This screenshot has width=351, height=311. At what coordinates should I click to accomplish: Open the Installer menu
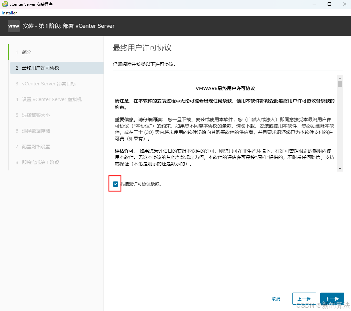pyautogui.click(x=9, y=13)
